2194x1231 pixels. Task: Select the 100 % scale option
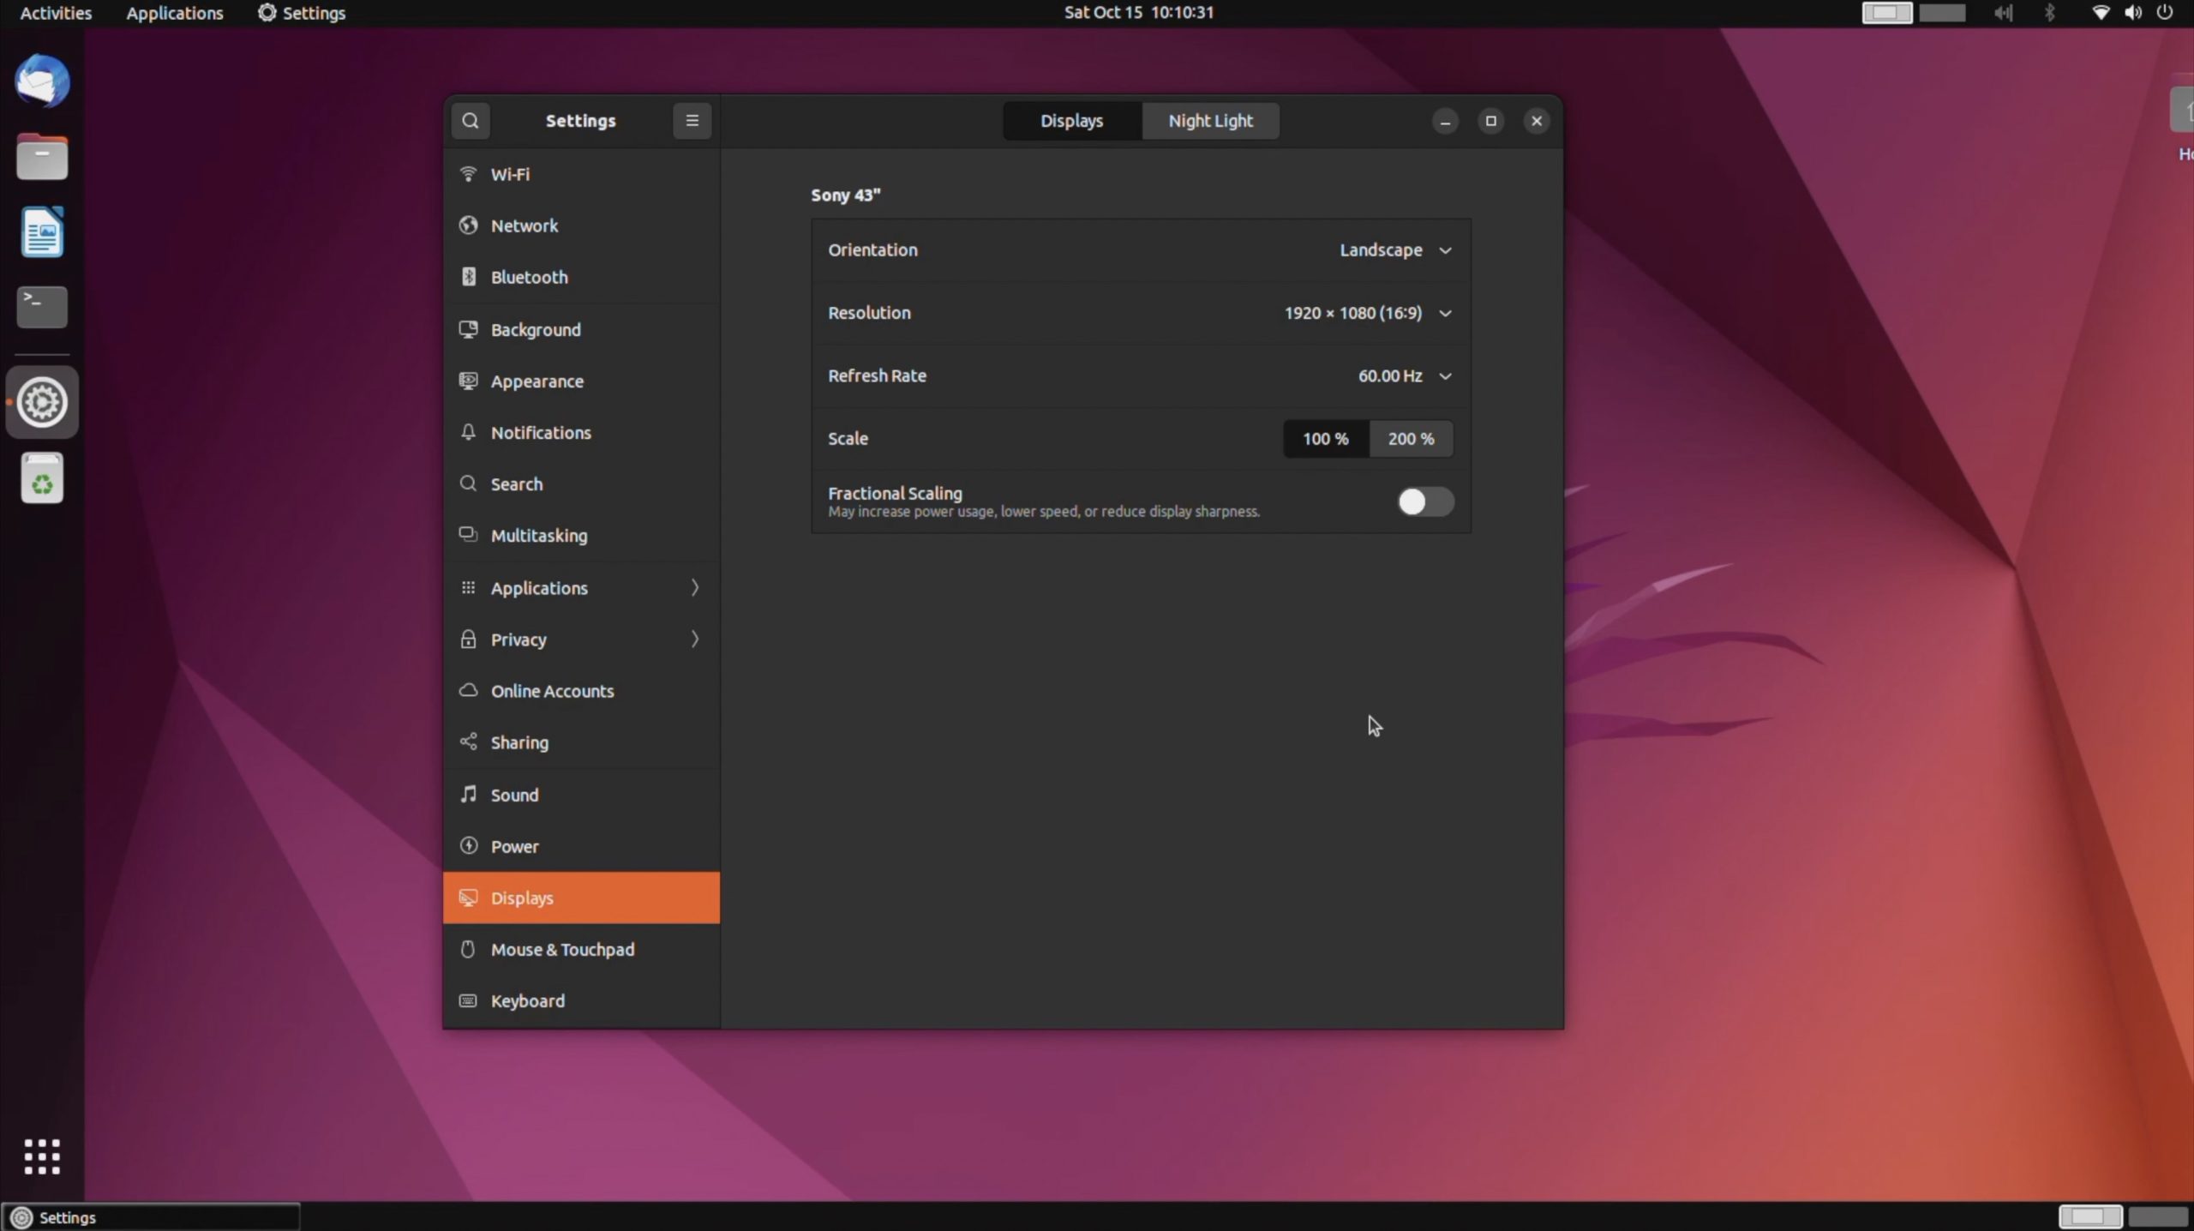[1325, 439]
